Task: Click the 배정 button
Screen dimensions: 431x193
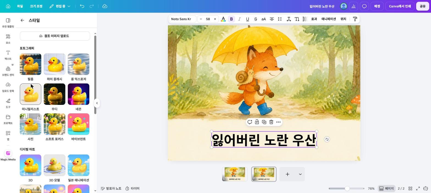Action: tap(377, 6)
